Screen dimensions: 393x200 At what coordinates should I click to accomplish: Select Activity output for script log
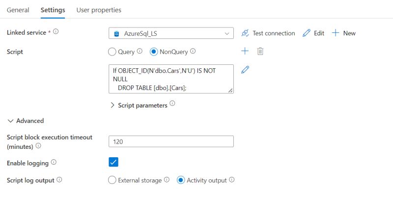point(180,180)
